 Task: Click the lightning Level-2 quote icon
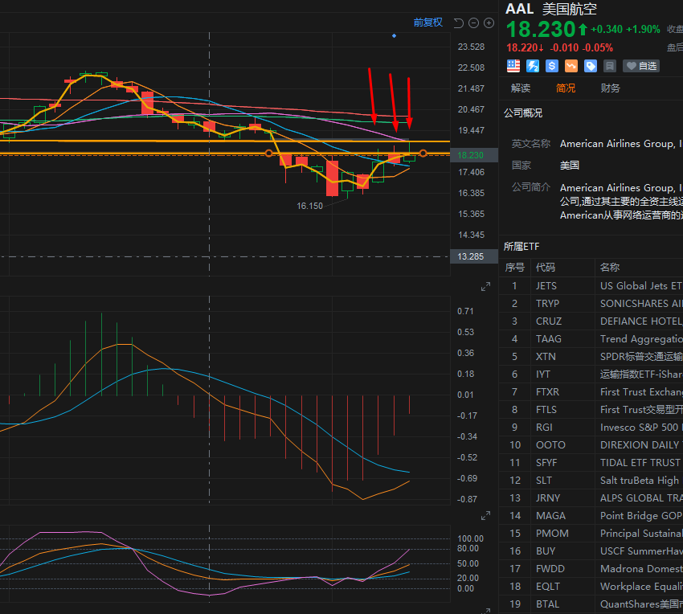533,66
